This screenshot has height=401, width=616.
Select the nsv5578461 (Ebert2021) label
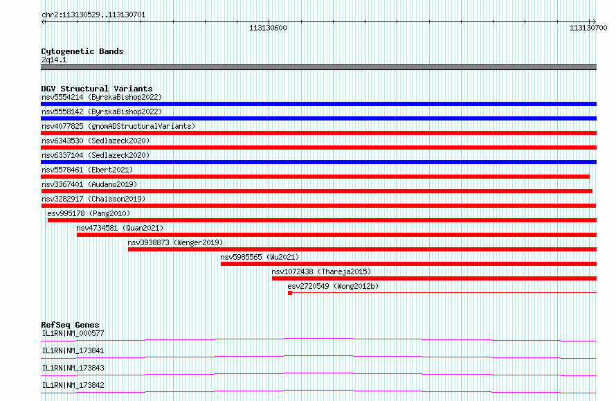(87, 170)
